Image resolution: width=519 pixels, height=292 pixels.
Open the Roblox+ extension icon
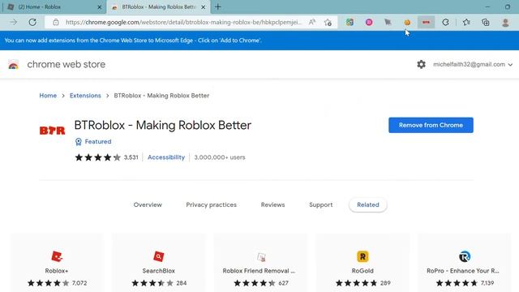coord(57,256)
